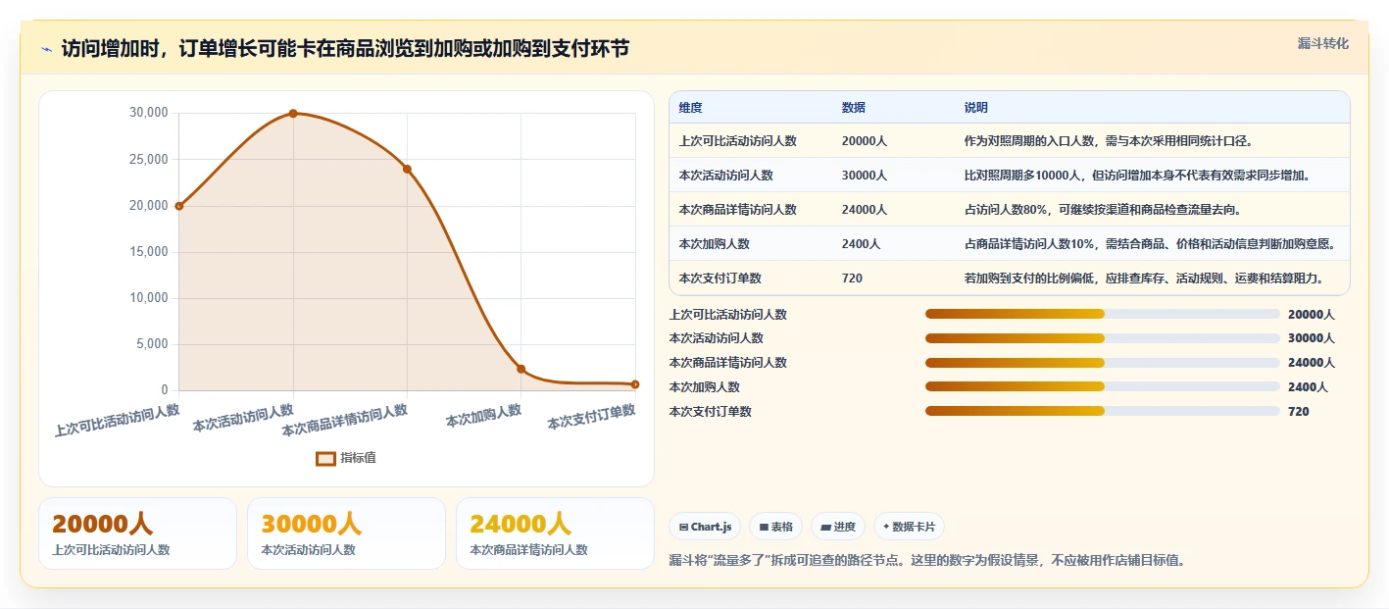Image resolution: width=1389 pixels, height=609 pixels.
Task: Click table cell 24000人
Action: tap(865, 210)
